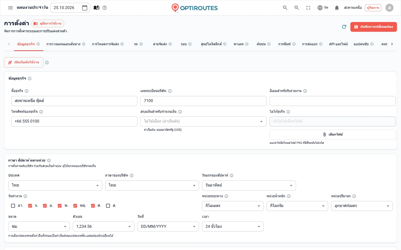Image resolution: width=401 pixels, height=250 pixels.
Task: Uncheck the จ. working day checkbox
Action: pos(30,206)
